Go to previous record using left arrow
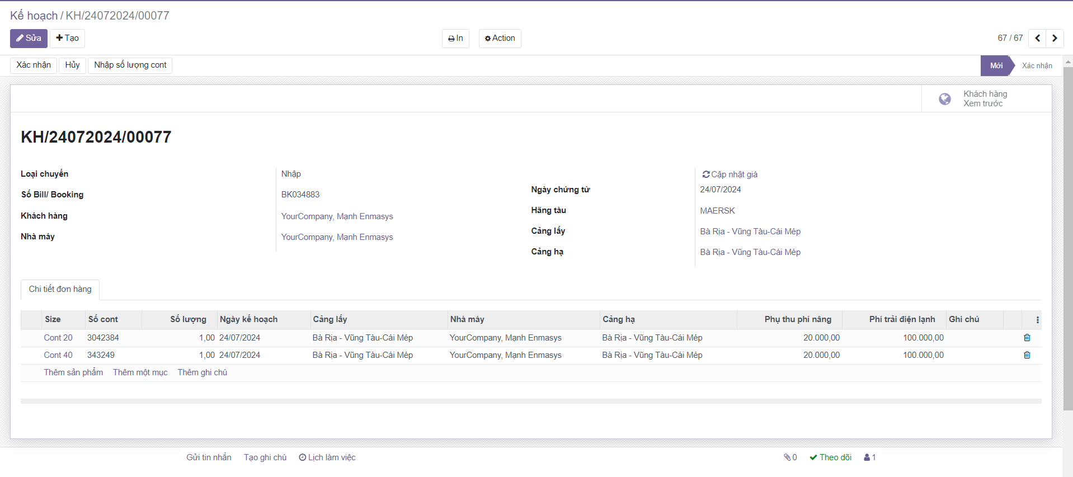The image size is (1073, 477). click(x=1037, y=38)
